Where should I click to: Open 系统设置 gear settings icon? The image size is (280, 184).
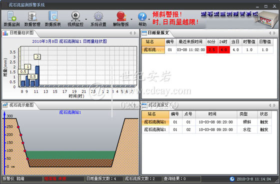tap(98, 19)
